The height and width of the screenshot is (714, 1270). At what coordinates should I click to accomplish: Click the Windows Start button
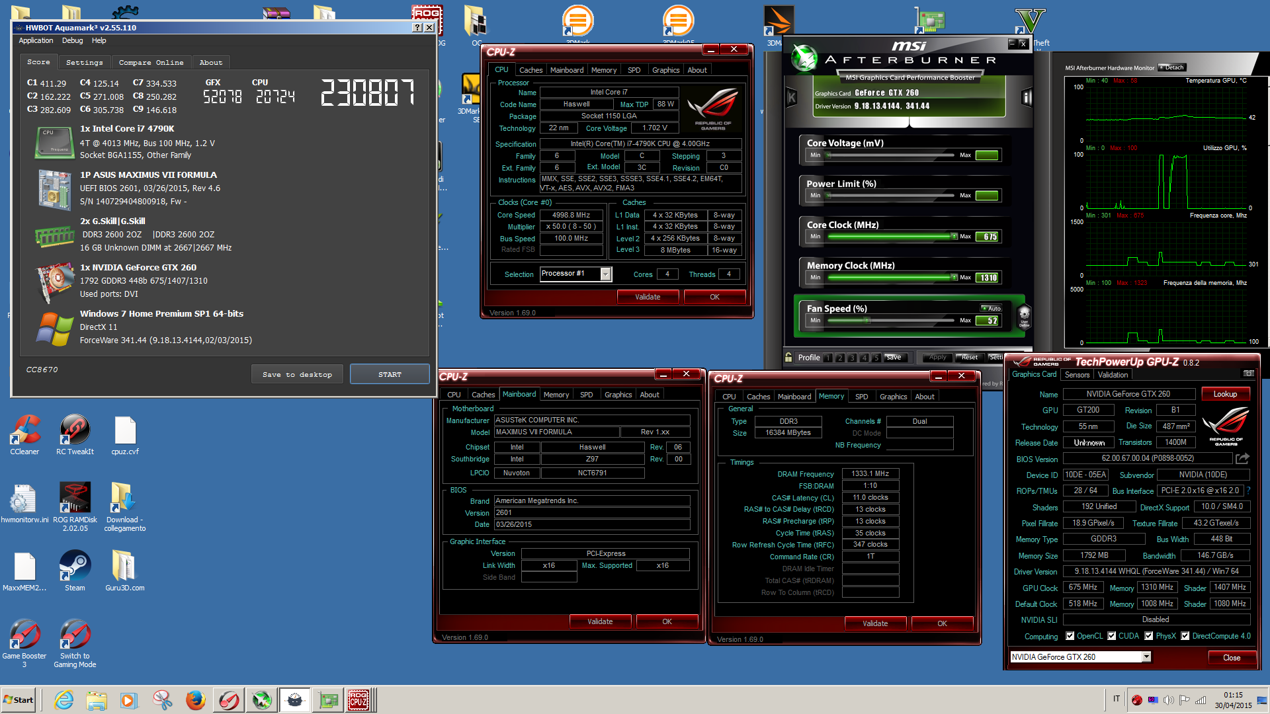pos(19,700)
